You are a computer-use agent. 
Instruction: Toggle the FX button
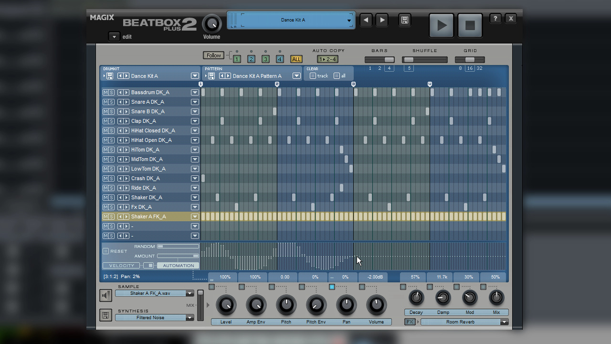point(410,322)
